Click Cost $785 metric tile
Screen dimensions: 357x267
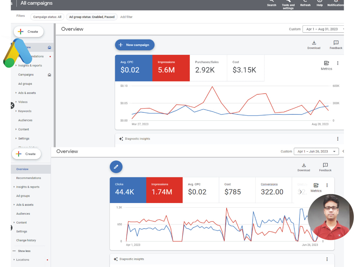tap(237, 190)
